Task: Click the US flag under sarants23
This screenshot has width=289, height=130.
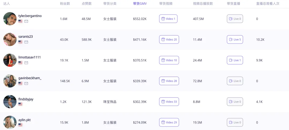Action: [x=20, y=42]
